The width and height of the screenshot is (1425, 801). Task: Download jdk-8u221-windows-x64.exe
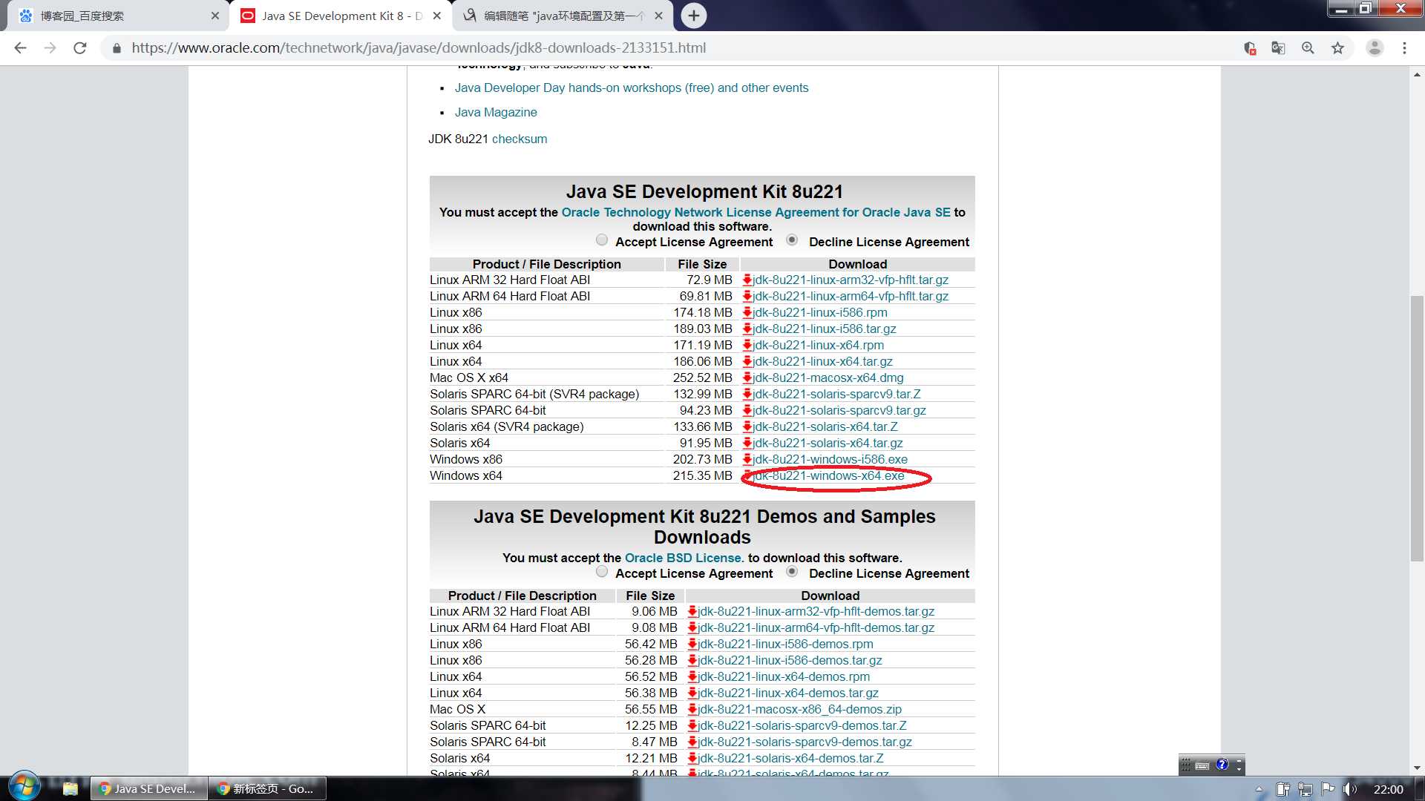[828, 475]
